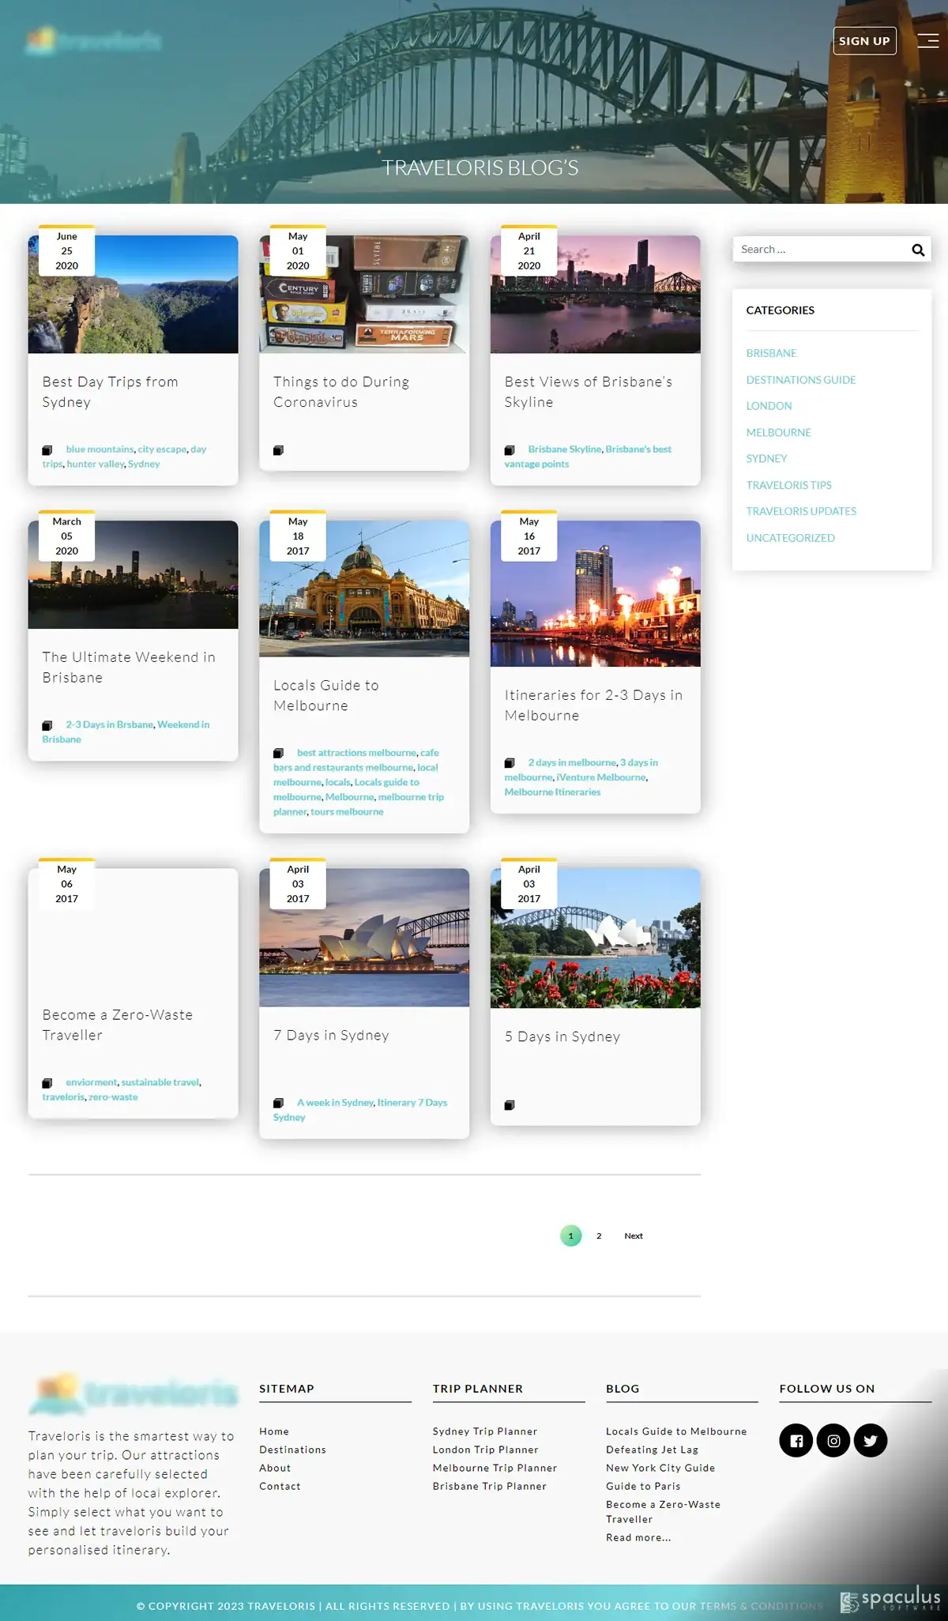Click the Flinders Street Station thumbnail
The height and width of the screenshot is (1621, 948).
[364, 589]
